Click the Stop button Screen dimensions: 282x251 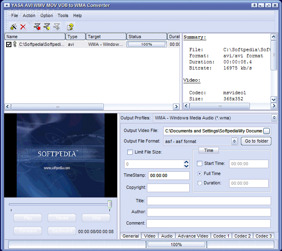(x=96, y=218)
